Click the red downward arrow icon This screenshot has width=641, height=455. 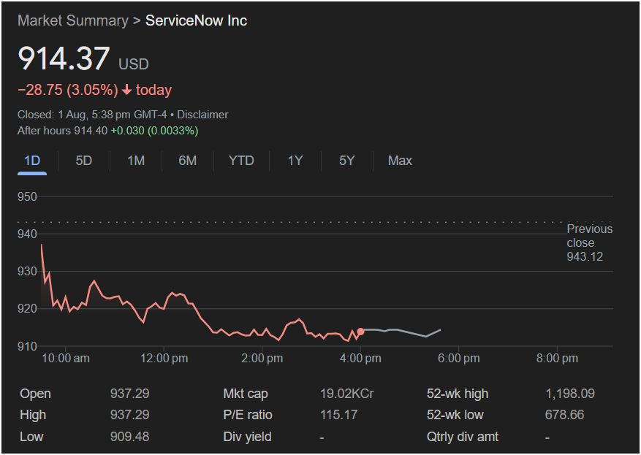(x=126, y=91)
